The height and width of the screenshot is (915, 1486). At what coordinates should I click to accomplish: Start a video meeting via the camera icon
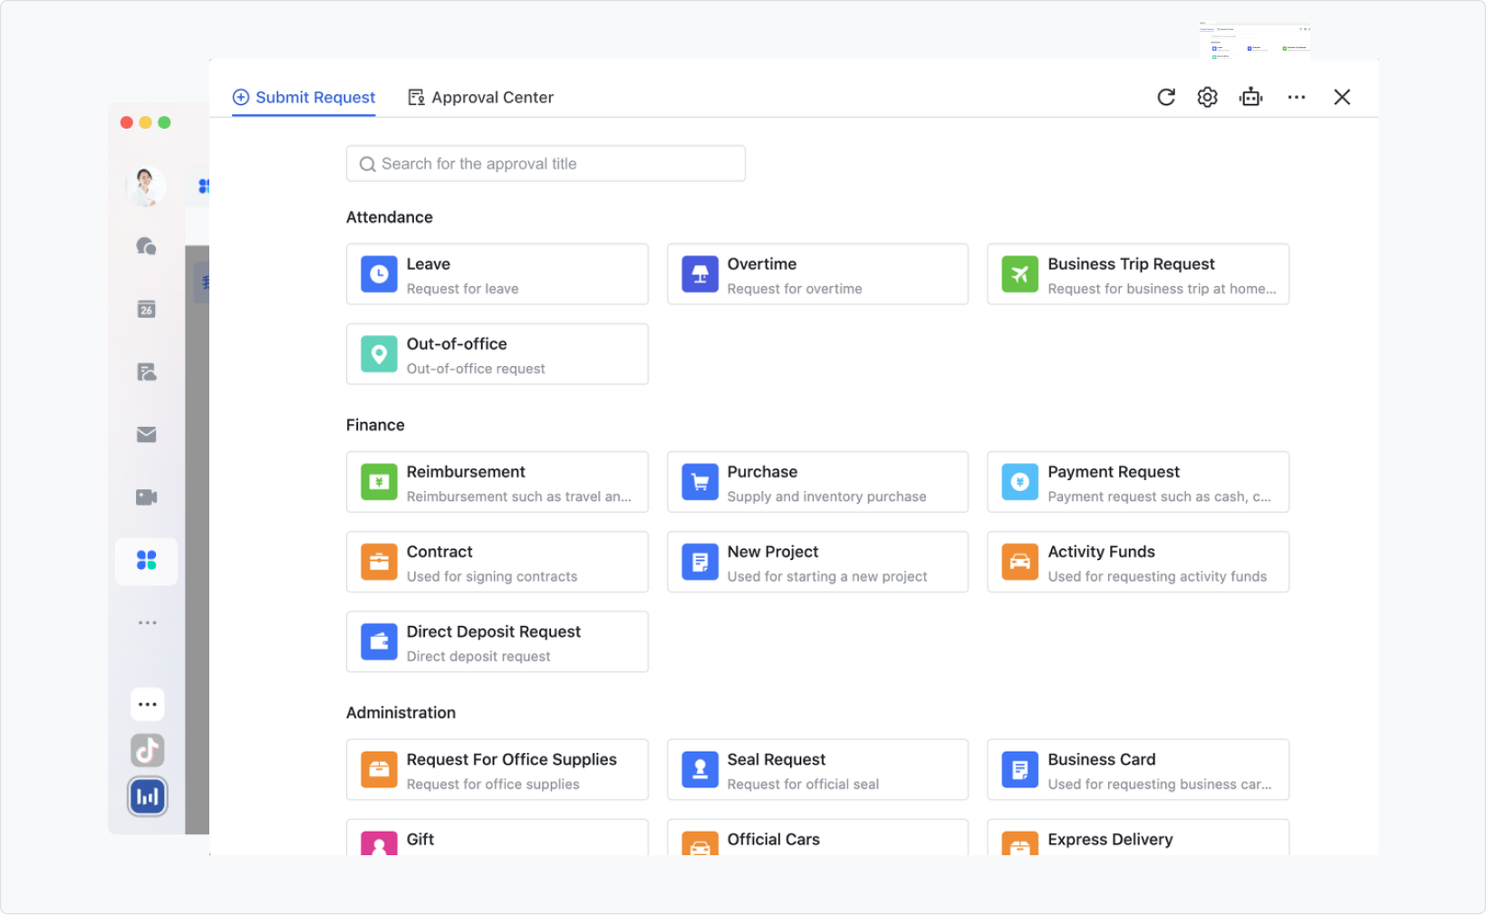(146, 496)
